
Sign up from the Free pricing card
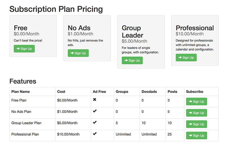(24, 49)
